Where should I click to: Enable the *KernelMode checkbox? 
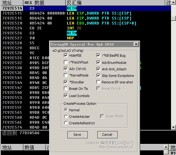[x=66, y=75]
